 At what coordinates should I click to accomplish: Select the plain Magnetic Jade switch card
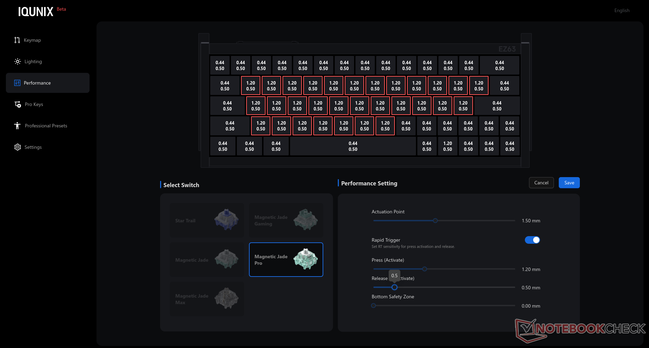(x=207, y=260)
